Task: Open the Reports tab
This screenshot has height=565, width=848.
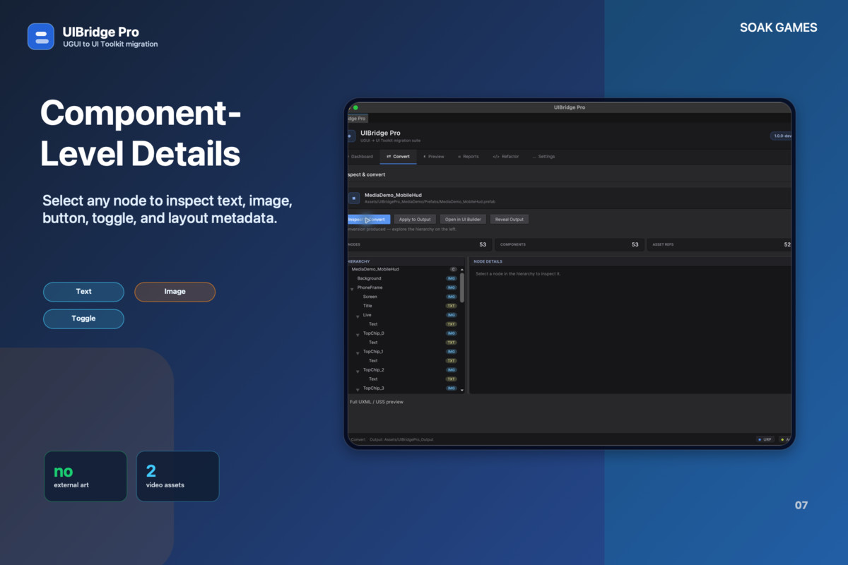Action: click(x=469, y=156)
